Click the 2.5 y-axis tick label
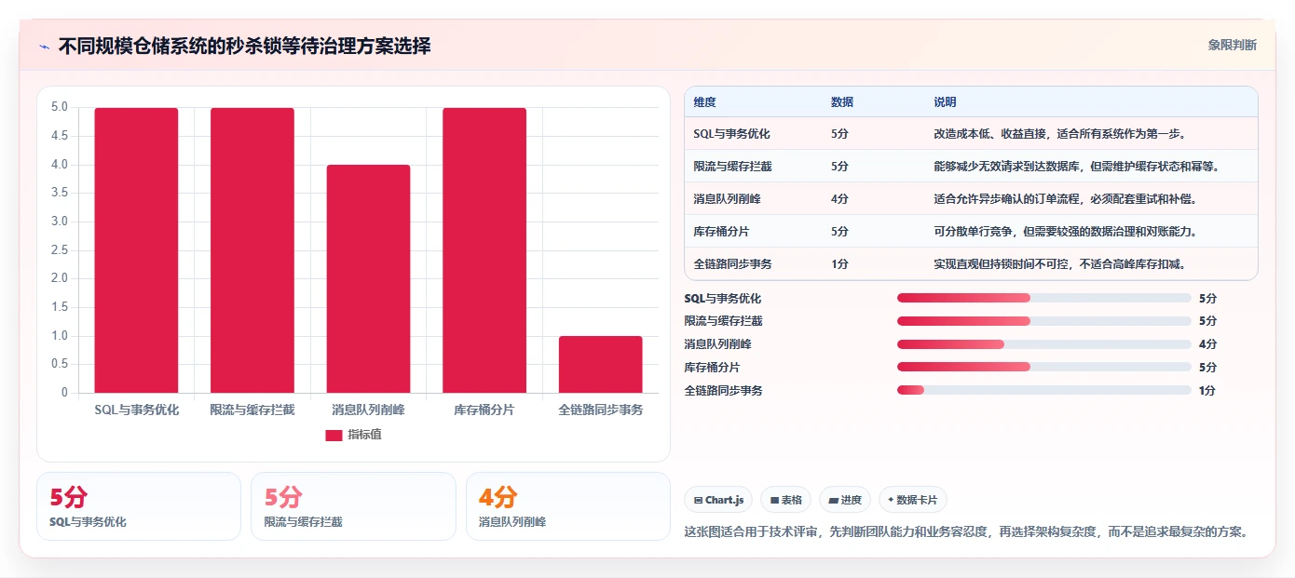The height and width of the screenshot is (578, 1295). [60, 249]
